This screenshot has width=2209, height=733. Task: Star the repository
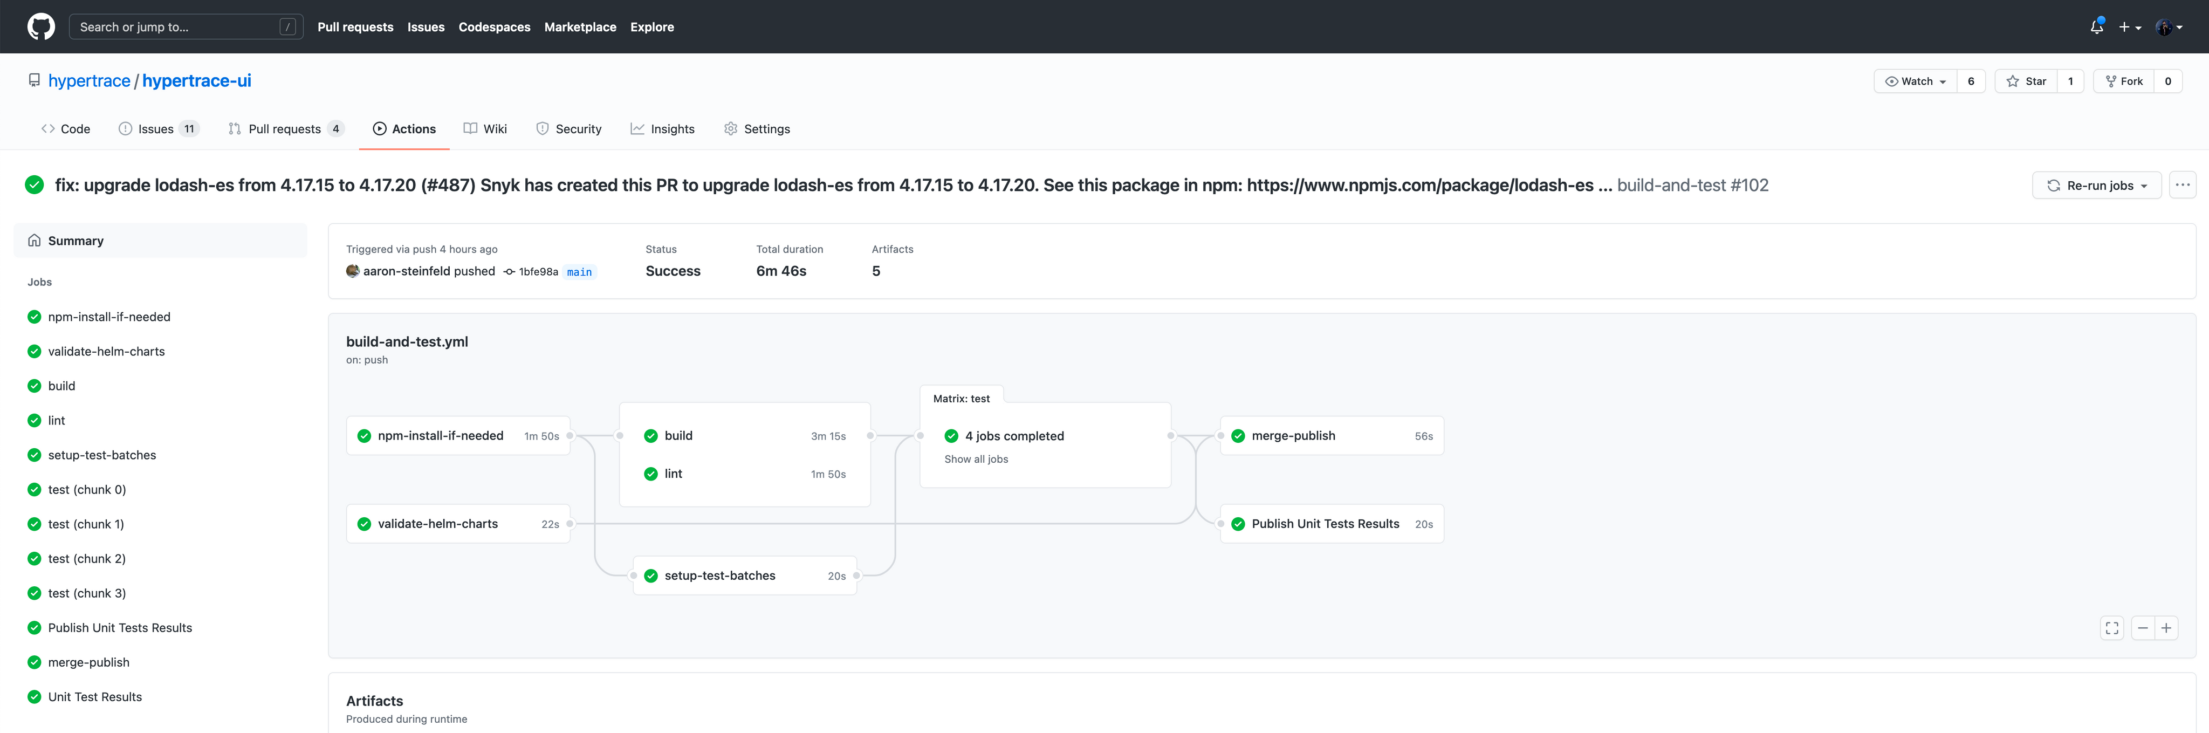tap(2026, 81)
